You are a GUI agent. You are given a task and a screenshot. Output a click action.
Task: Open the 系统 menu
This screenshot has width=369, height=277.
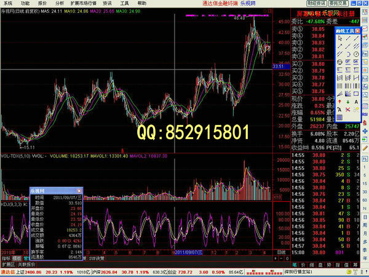7,3
